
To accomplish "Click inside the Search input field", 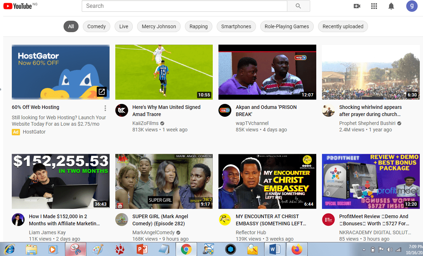I will pos(185,6).
